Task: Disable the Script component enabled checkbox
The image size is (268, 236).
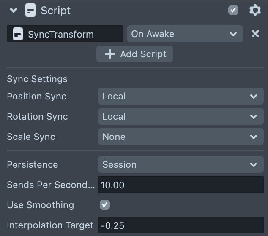Action: pos(233,10)
